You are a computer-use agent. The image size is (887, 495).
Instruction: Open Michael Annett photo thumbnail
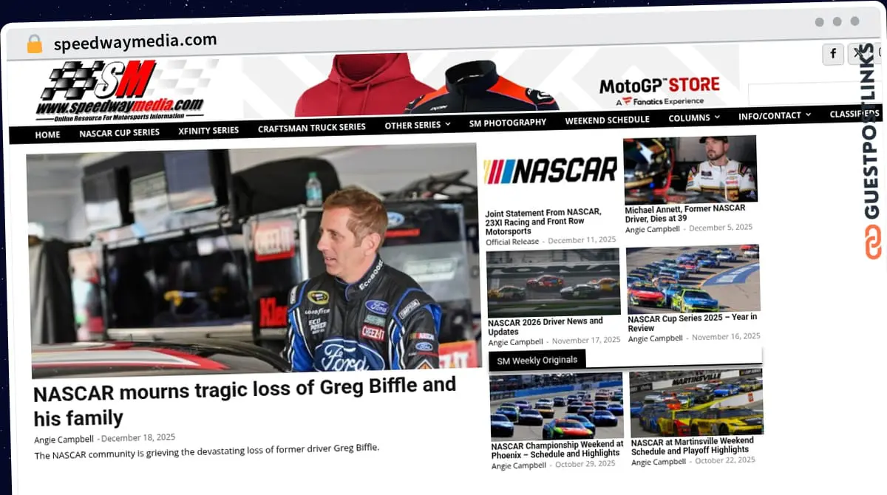click(x=690, y=169)
